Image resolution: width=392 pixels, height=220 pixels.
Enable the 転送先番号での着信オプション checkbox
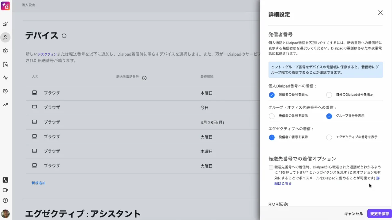[x=271, y=167]
